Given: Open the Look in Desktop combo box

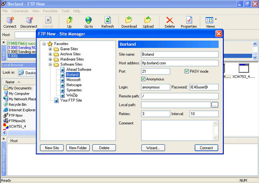Looking at the screenshot, I should point(27,73).
